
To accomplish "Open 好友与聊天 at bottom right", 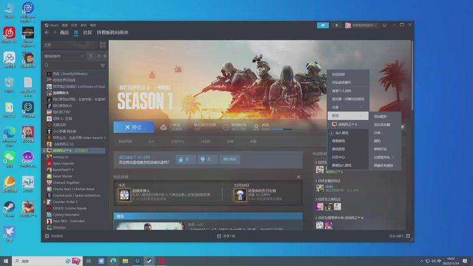I will 399,236.
